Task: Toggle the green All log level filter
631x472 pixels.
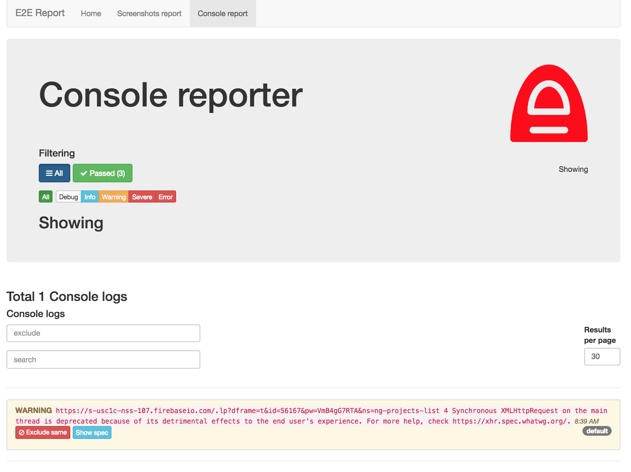Action: pyautogui.click(x=45, y=196)
